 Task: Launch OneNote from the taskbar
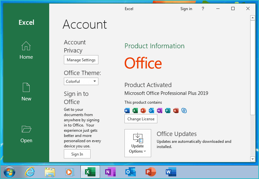[110, 172]
